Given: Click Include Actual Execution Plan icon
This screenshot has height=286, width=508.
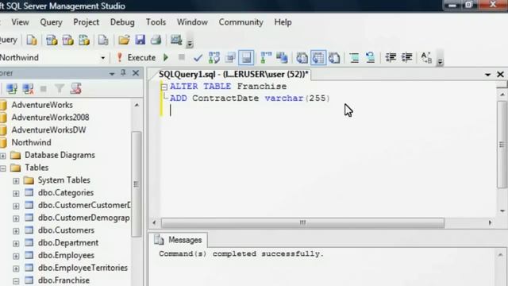Looking at the screenshot, I should [266, 58].
